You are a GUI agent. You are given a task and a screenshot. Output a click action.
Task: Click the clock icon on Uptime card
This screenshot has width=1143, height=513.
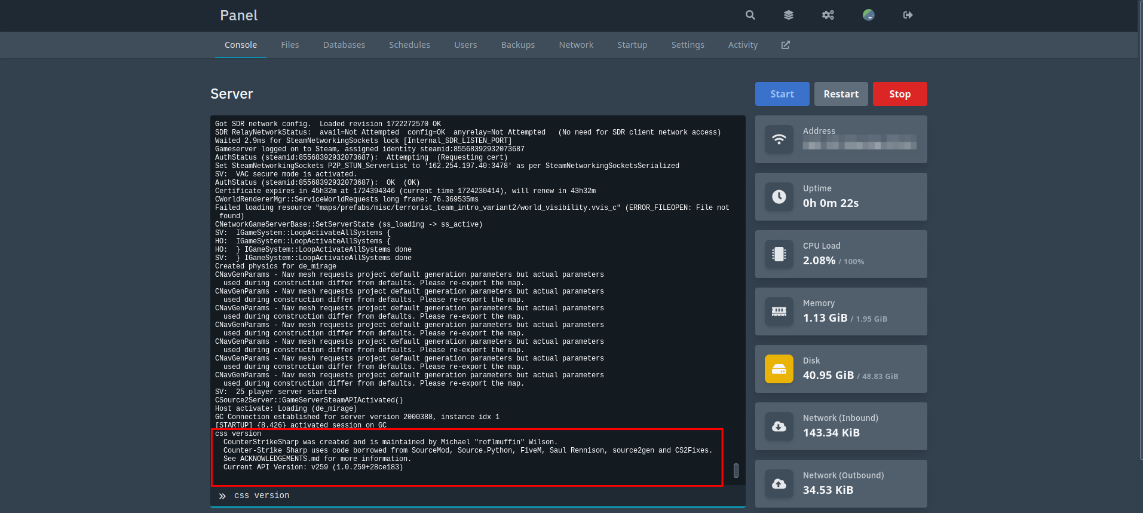coord(779,197)
